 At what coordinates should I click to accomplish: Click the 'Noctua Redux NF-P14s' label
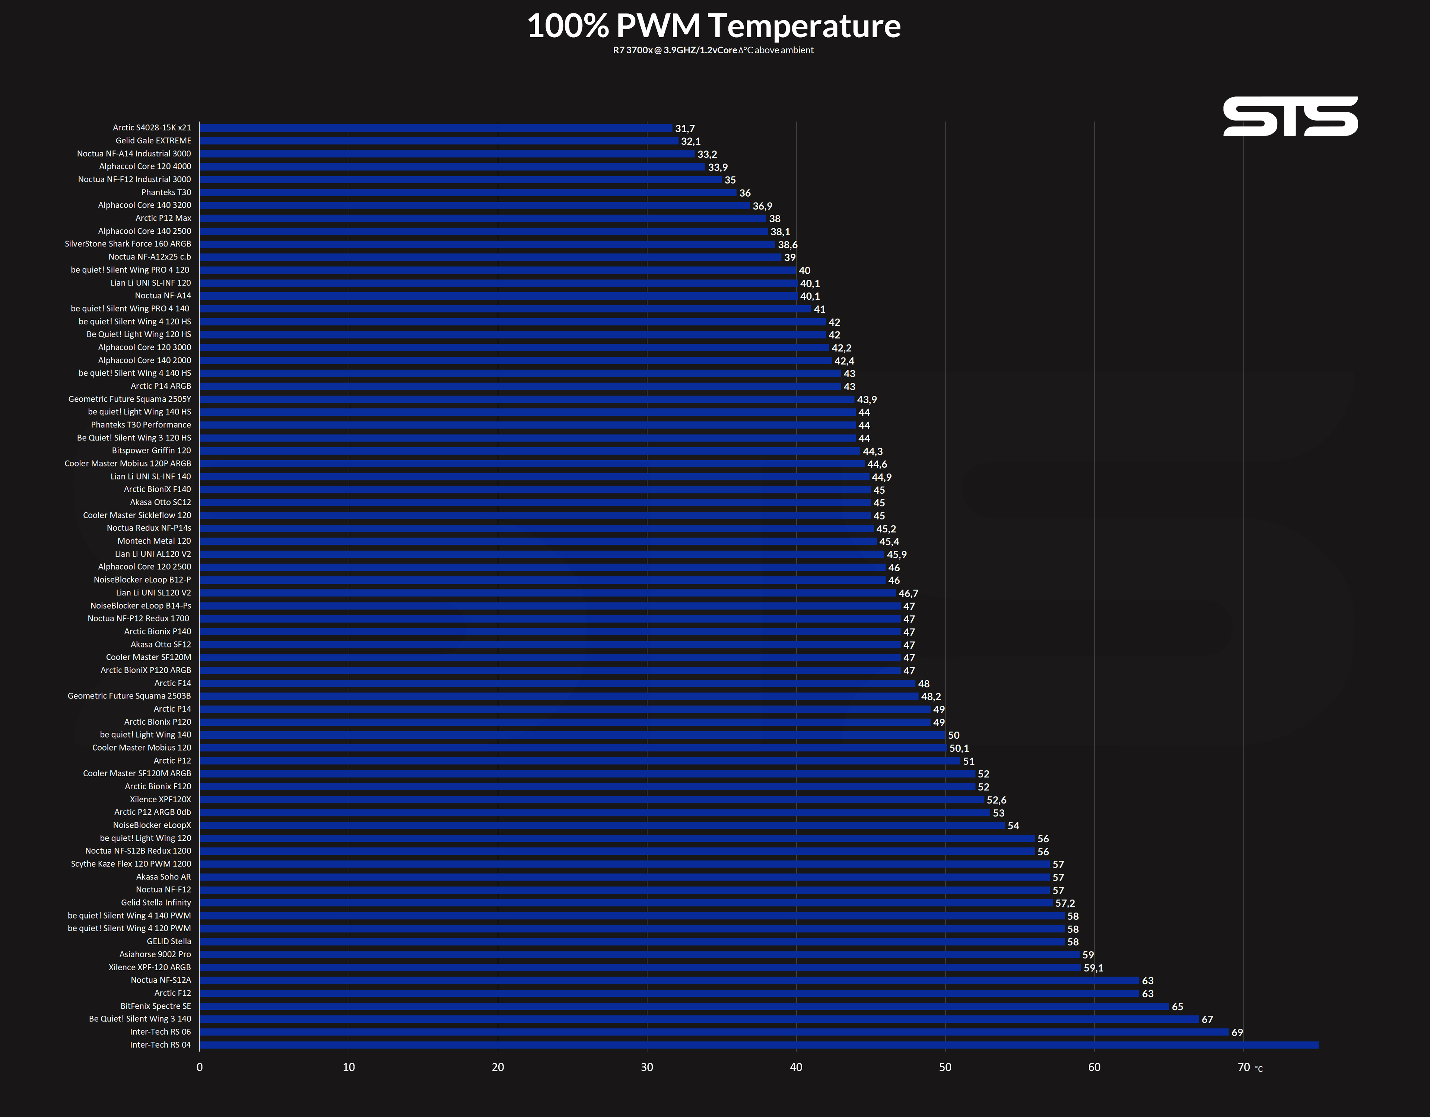tap(149, 528)
